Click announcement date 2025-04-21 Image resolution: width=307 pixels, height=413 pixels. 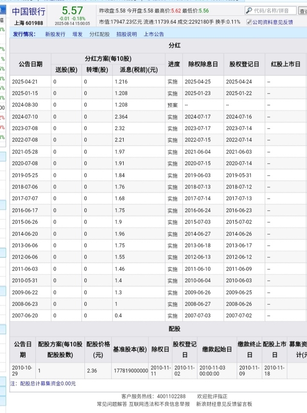pyautogui.click(x=25, y=82)
